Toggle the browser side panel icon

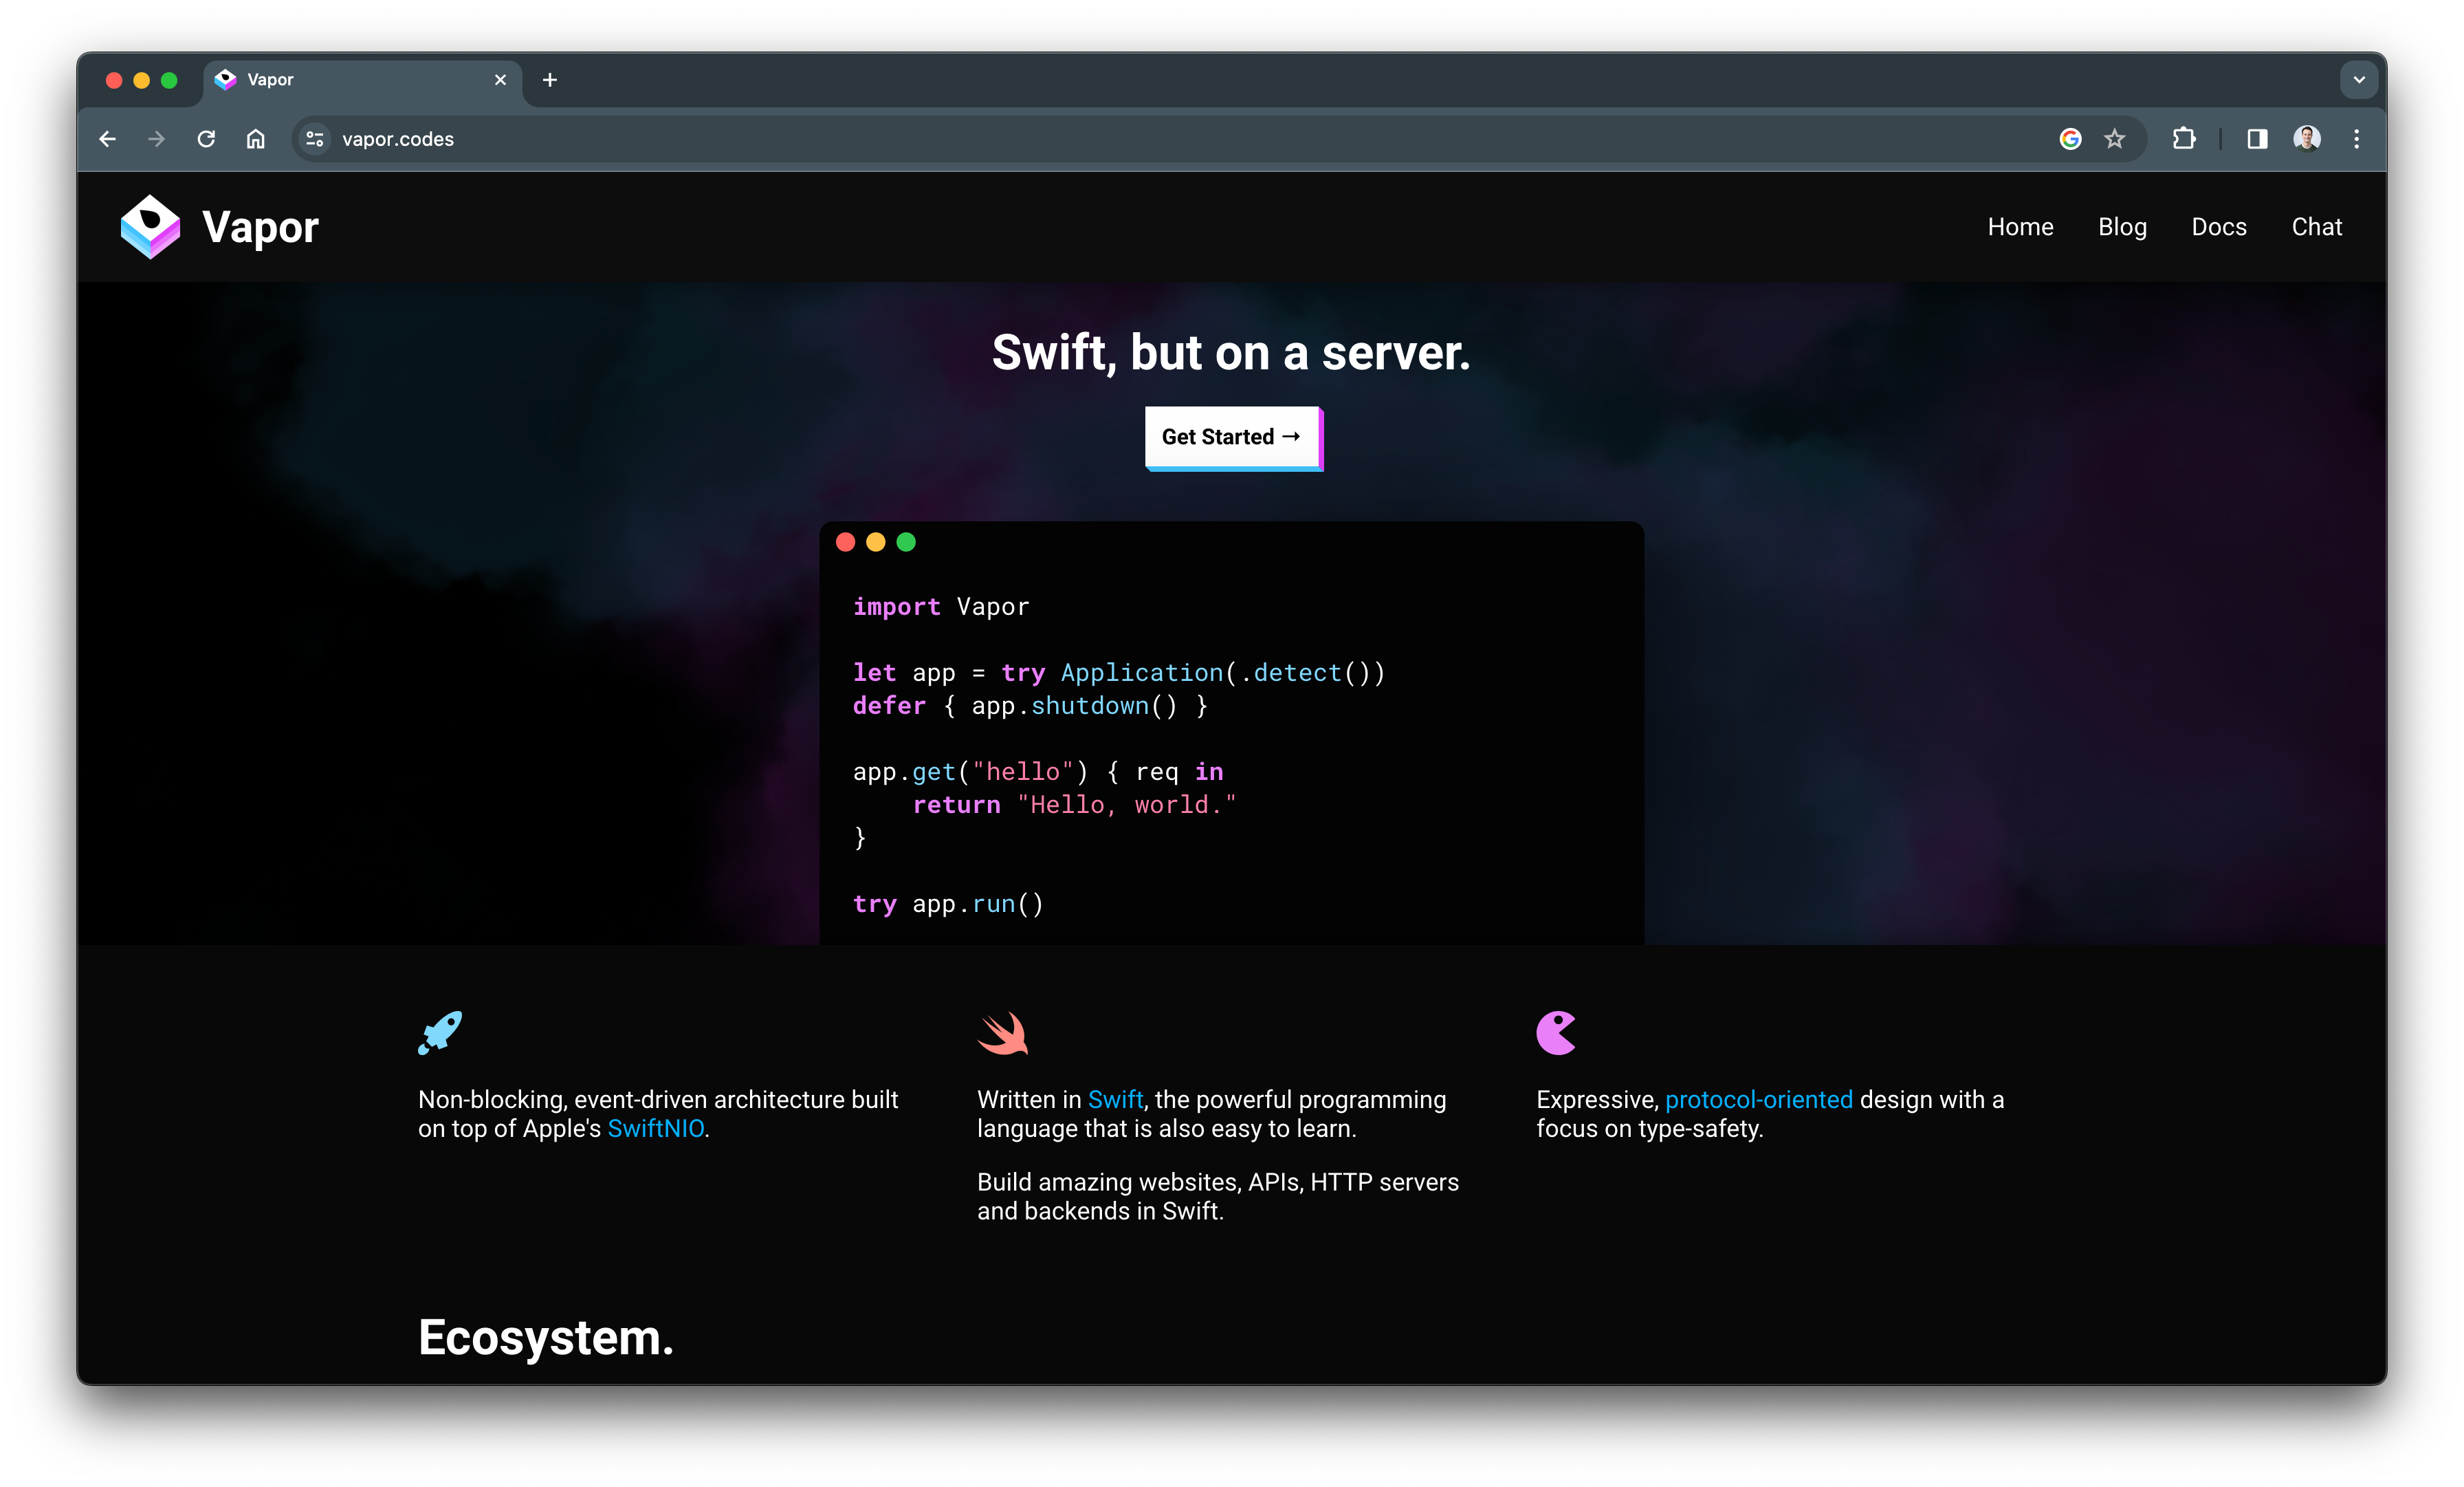point(2257,139)
